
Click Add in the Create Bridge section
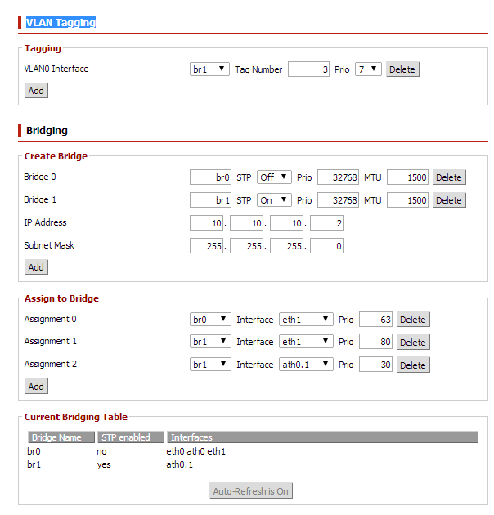pos(36,267)
